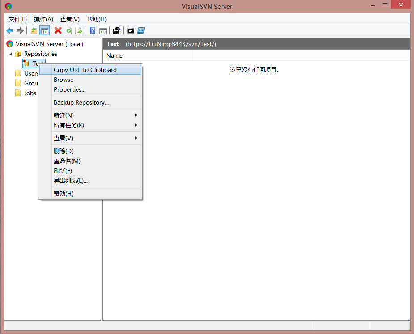The width and height of the screenshot is (414, 334).
Task: Collapse the Repositories tree node arrow
Action: click(10, 54)
